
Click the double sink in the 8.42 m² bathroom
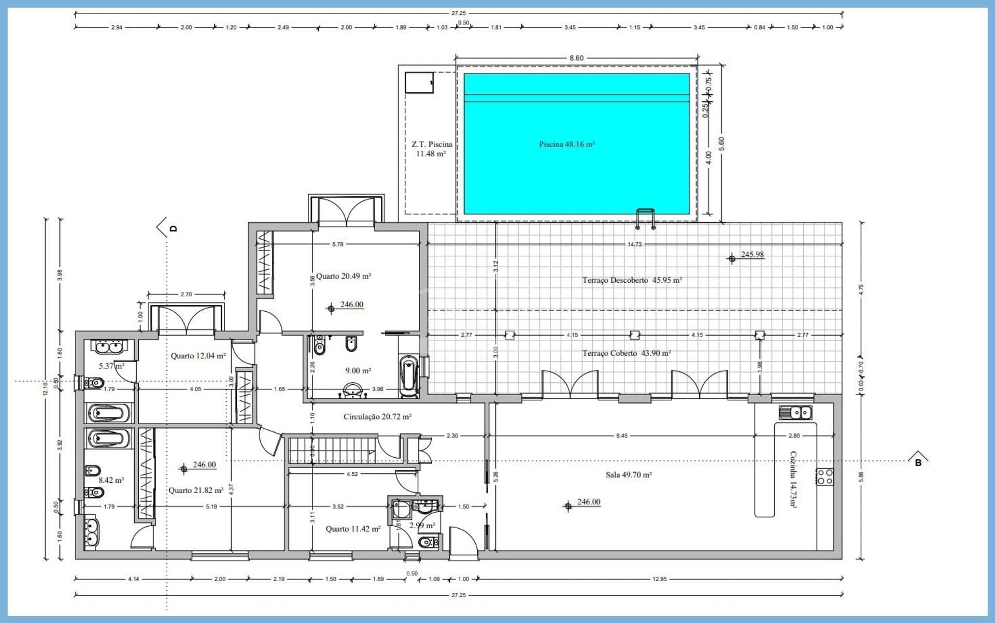92,531
